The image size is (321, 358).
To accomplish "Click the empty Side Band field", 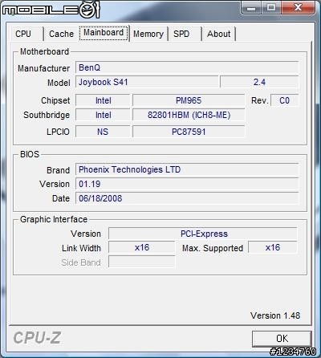I will 142,262.
